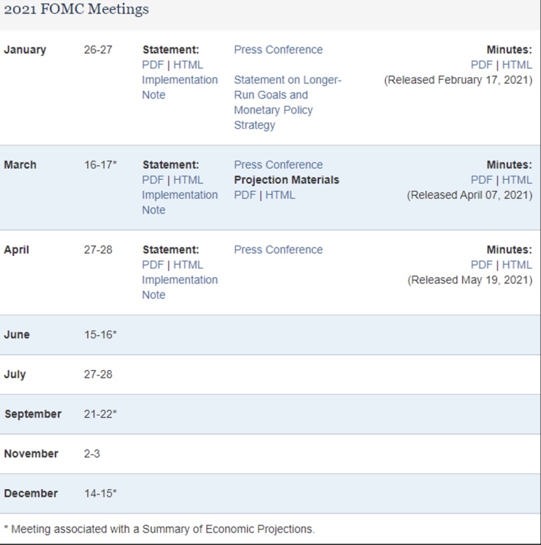Screen dimensions: 541x545
Task: Click the June month label
Action: pos(17,334)
